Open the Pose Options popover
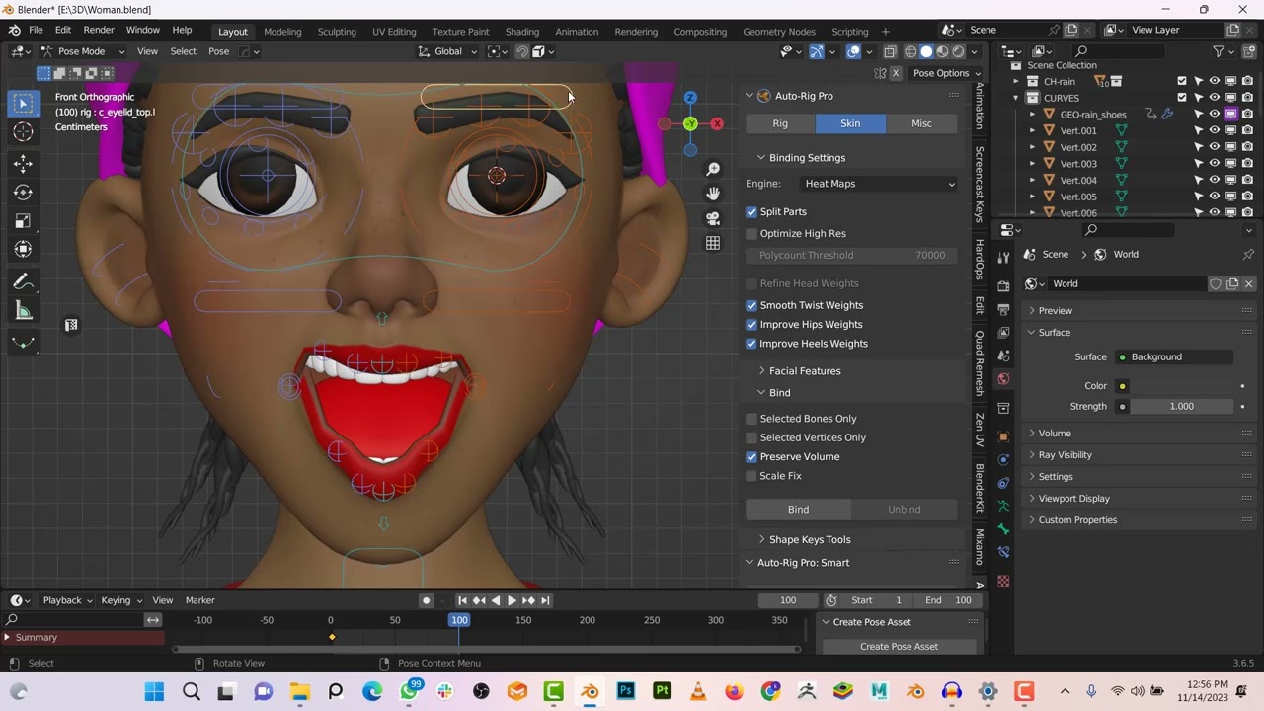This screenshot has width=1264, height=711. pyautogui.click(x=946, y=73)
